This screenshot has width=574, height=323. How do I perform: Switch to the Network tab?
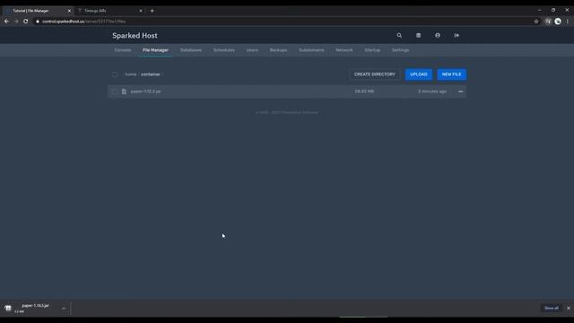point(344,50)
